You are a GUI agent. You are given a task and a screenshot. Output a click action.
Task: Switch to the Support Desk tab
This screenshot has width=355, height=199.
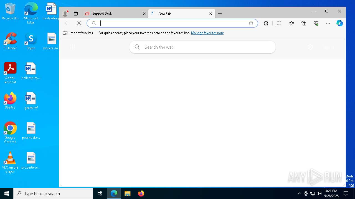[x=115, y=13]
